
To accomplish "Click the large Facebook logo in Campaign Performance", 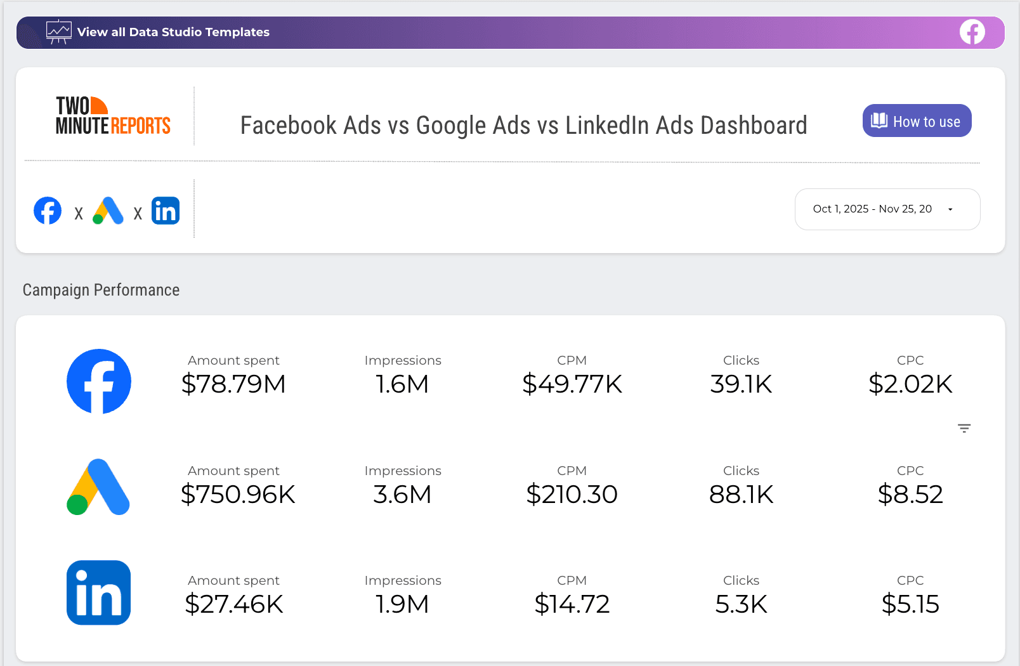I will (x=99, y=381).
